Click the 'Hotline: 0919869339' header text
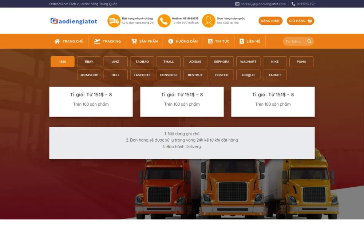 click(185, 19)
